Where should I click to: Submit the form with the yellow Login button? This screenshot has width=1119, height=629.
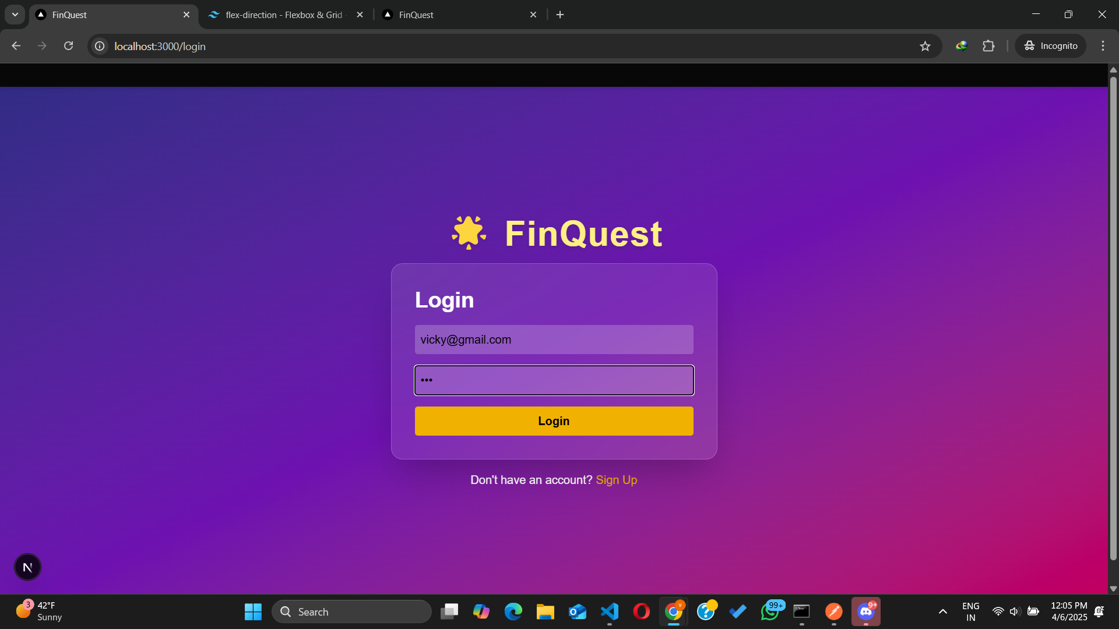point(554,421)
